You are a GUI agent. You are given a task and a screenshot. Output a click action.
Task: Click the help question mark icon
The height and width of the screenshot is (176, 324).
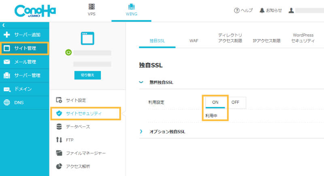[x=237, y=10]
